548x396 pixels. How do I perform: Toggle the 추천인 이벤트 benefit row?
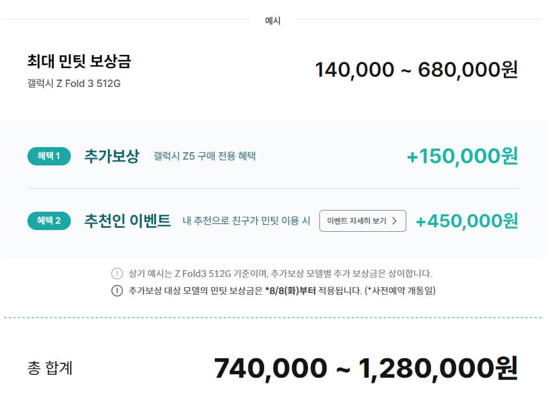(274, 221)
